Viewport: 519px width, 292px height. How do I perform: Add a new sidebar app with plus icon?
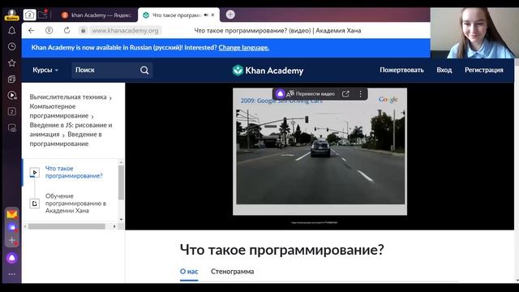coord(12,240)
